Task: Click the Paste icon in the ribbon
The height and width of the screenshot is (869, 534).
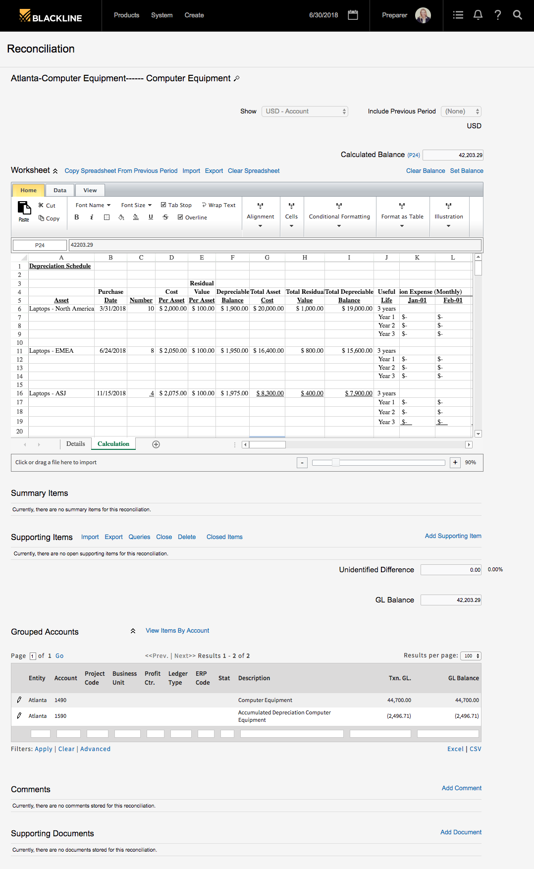Action: (x=24, y=208)
